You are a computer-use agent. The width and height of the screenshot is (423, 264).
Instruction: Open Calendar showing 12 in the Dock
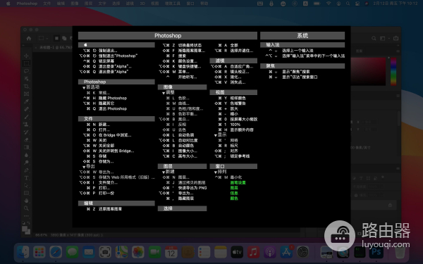(x=171, y=252)
